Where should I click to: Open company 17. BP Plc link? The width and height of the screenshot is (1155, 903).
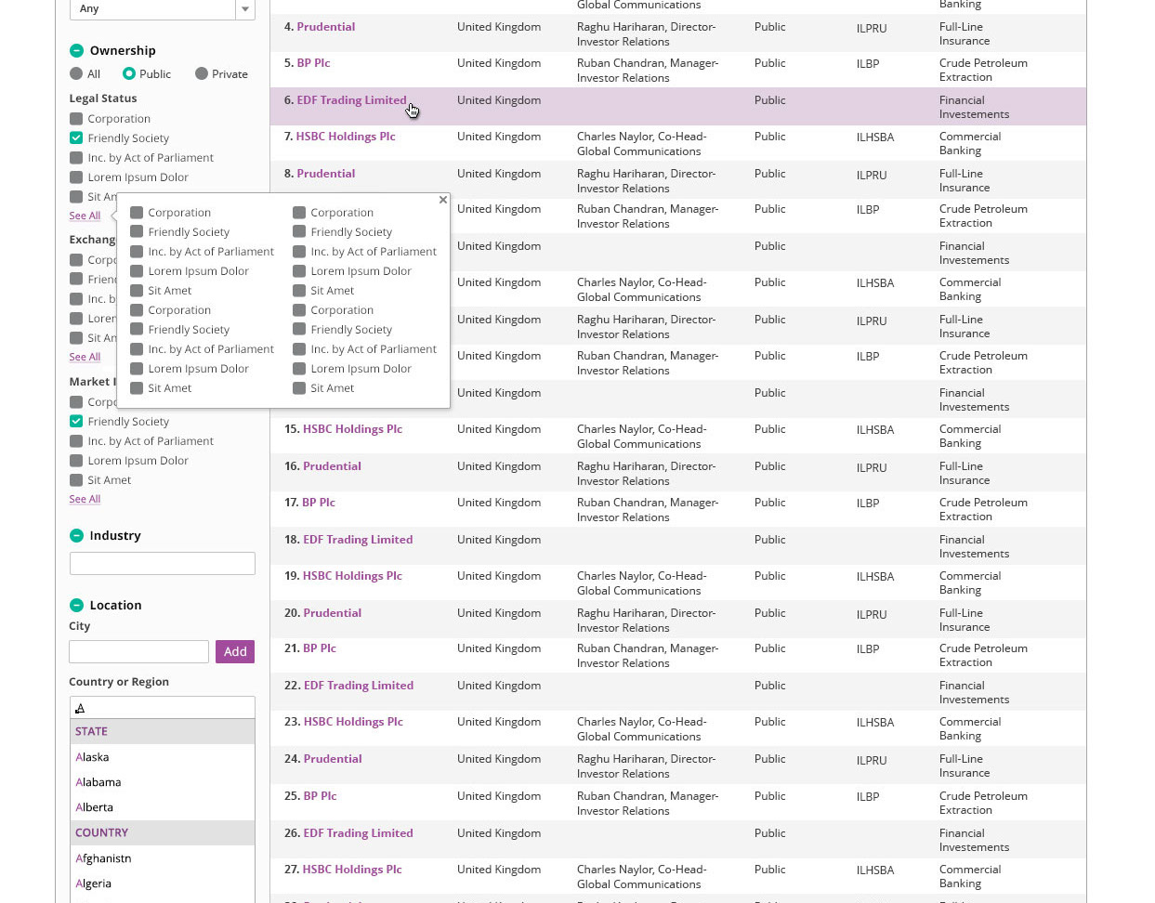point(319,503)
